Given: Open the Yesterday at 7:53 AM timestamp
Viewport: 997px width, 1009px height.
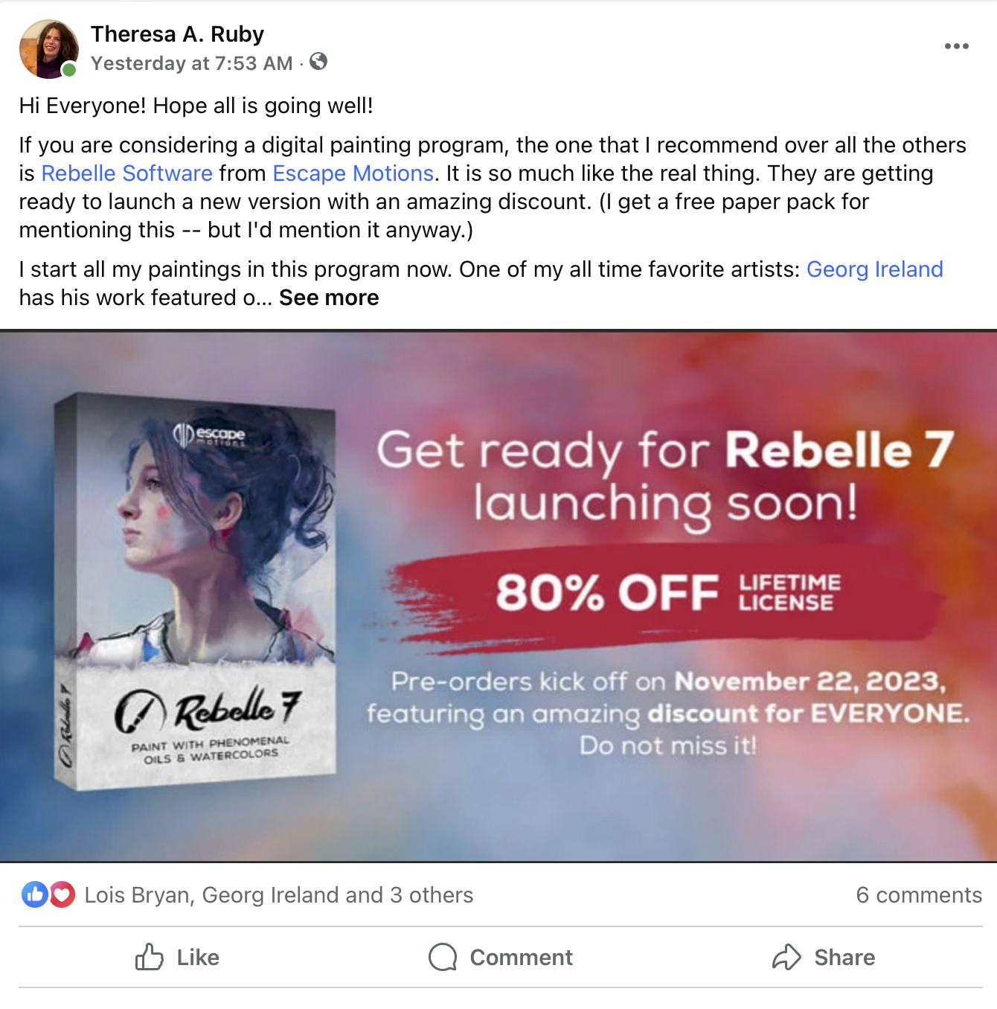Looking at the screenshot, I should click(192, 63).
